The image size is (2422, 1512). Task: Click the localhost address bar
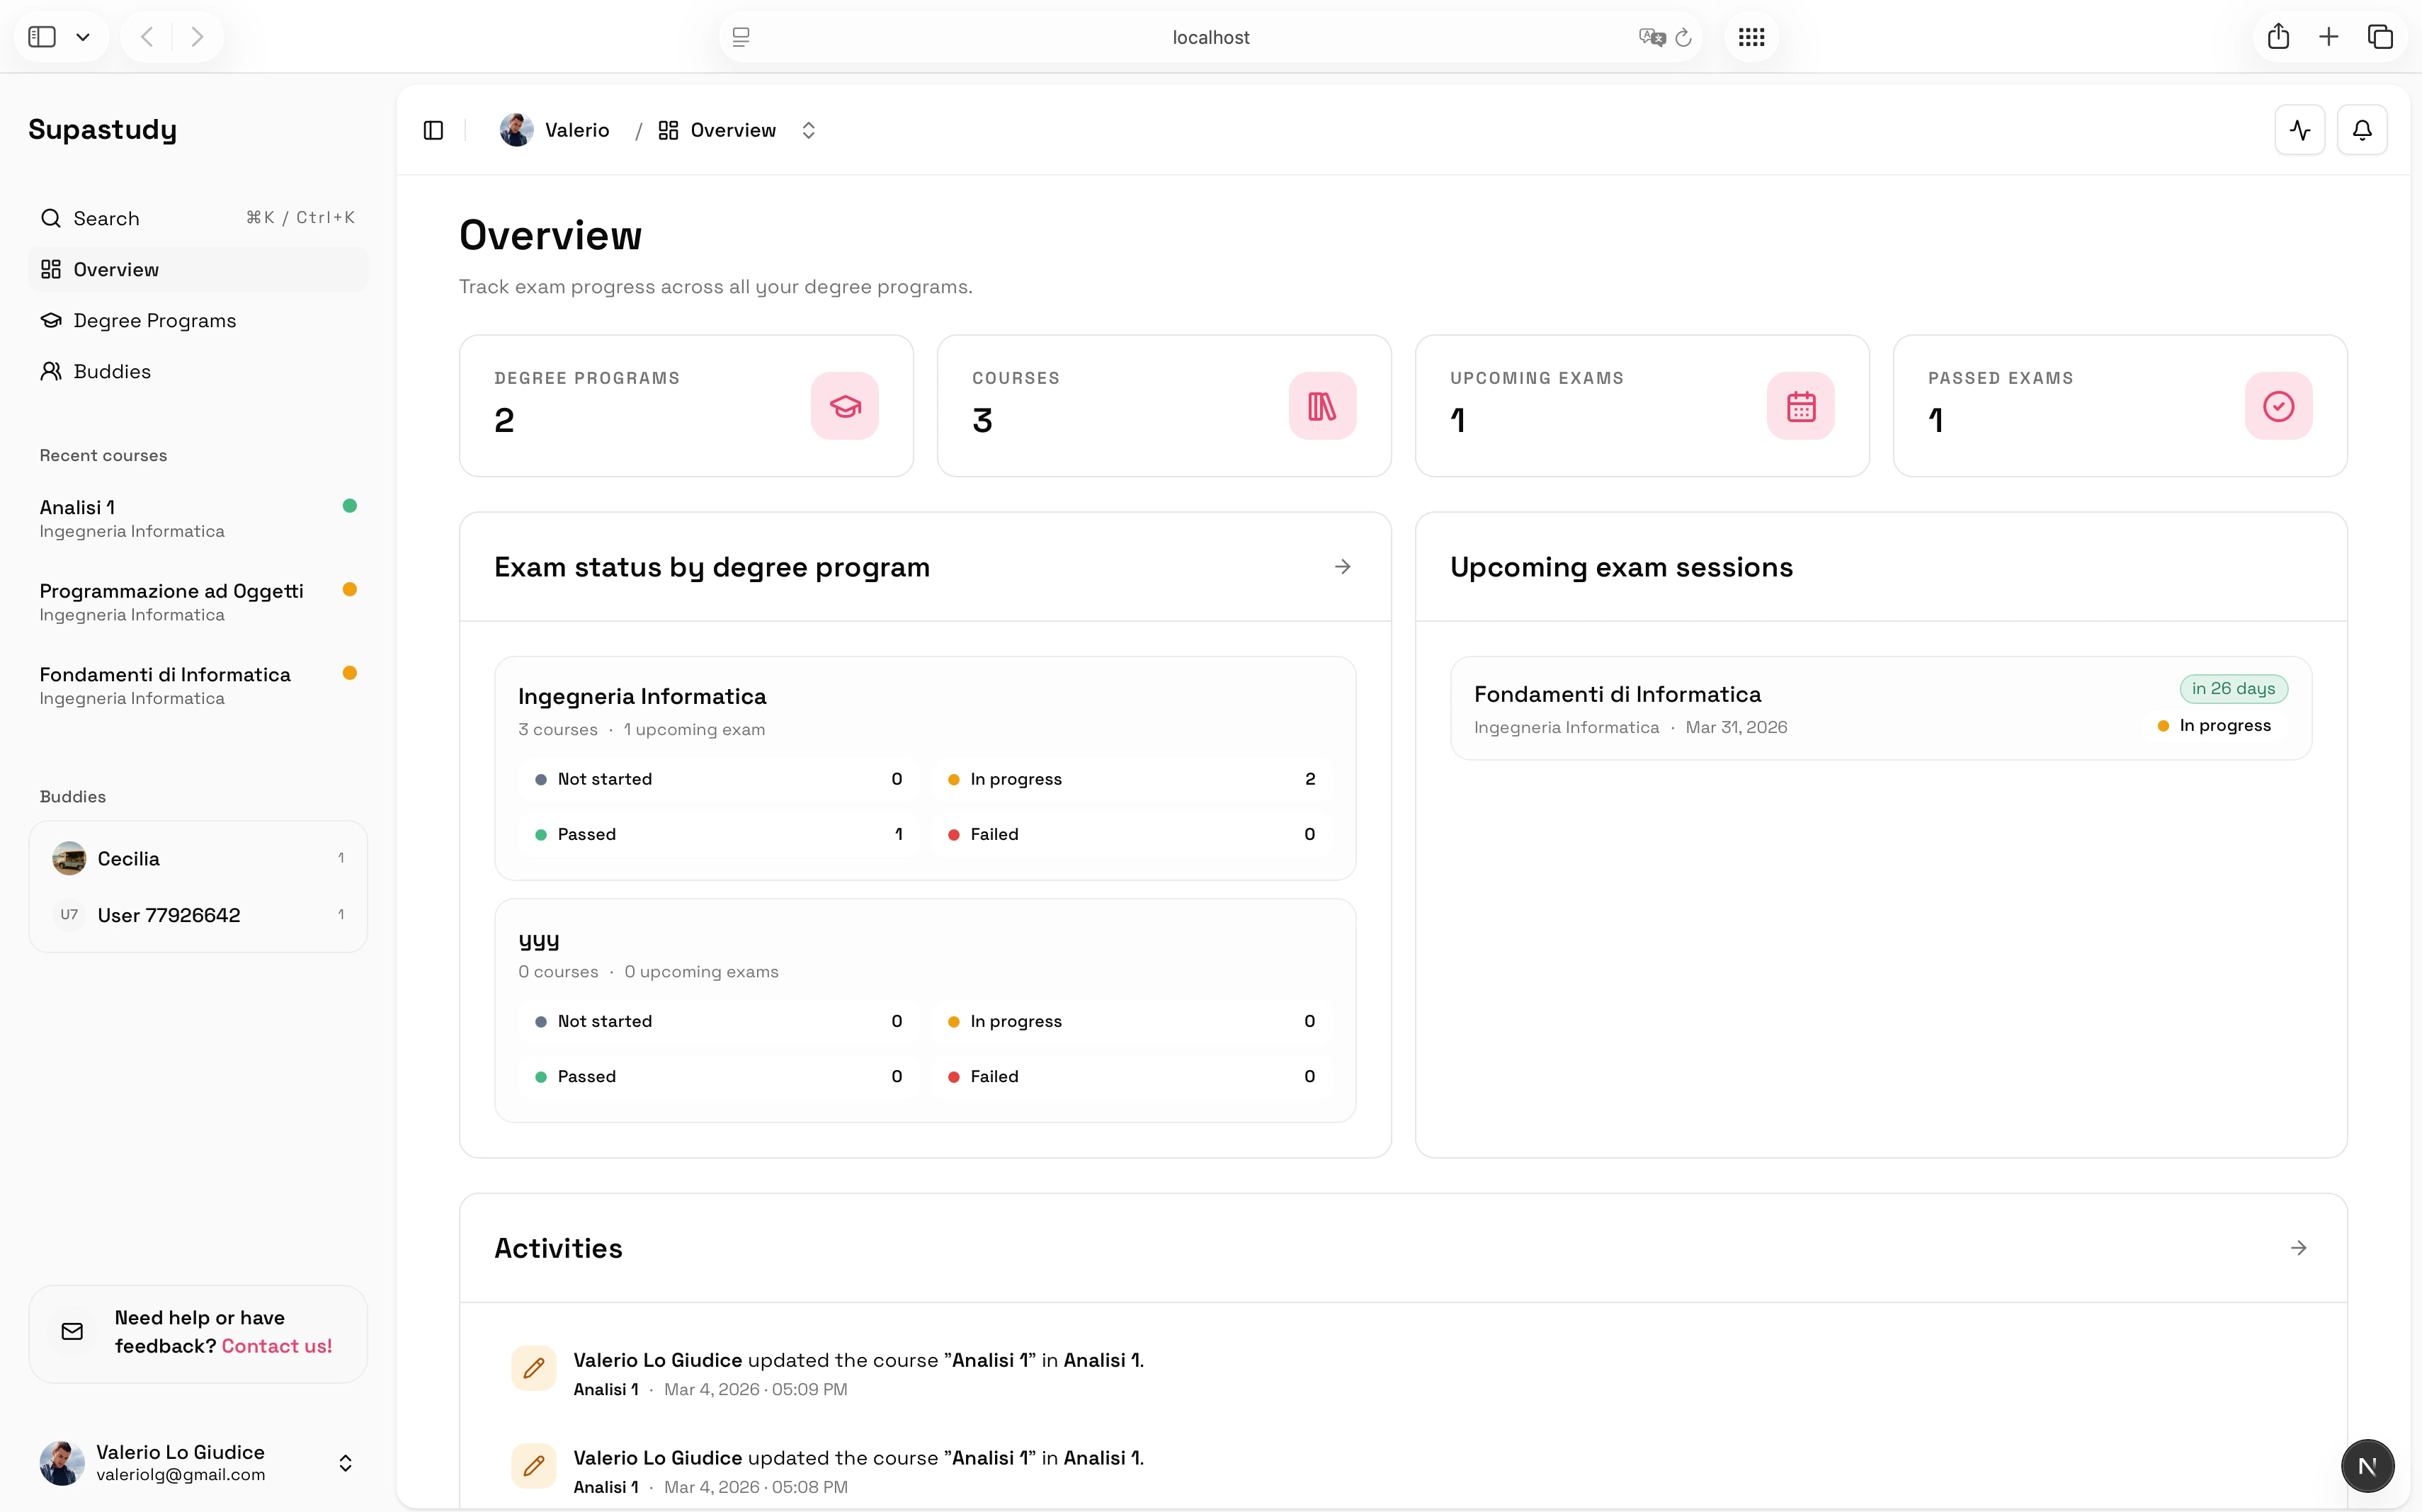[x=1210, y=37]
